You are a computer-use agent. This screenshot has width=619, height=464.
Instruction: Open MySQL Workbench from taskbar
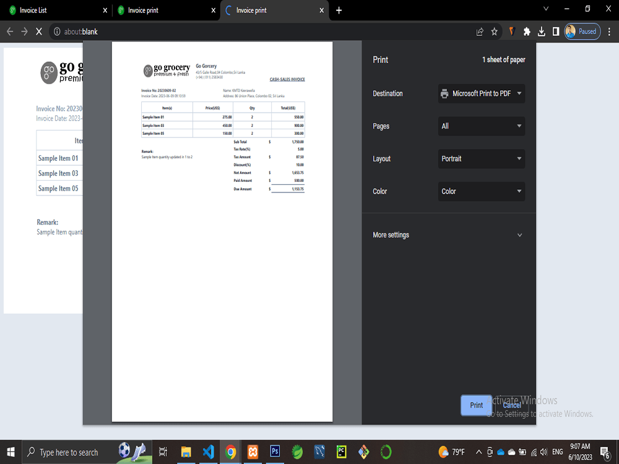tap(319, 452)
